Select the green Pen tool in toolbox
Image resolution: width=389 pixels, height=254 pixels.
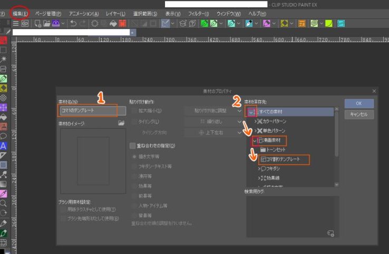coord(3,79)
